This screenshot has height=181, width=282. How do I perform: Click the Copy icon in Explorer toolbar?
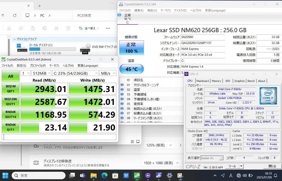[21, 28]
